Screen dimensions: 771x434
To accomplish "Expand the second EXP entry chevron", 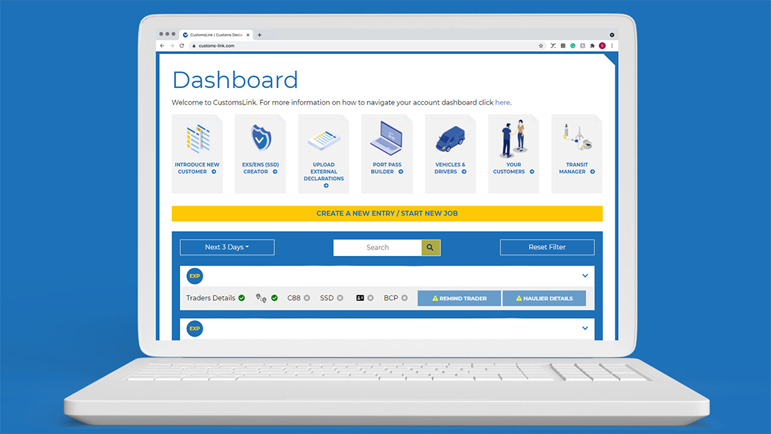I will (585, 328).
